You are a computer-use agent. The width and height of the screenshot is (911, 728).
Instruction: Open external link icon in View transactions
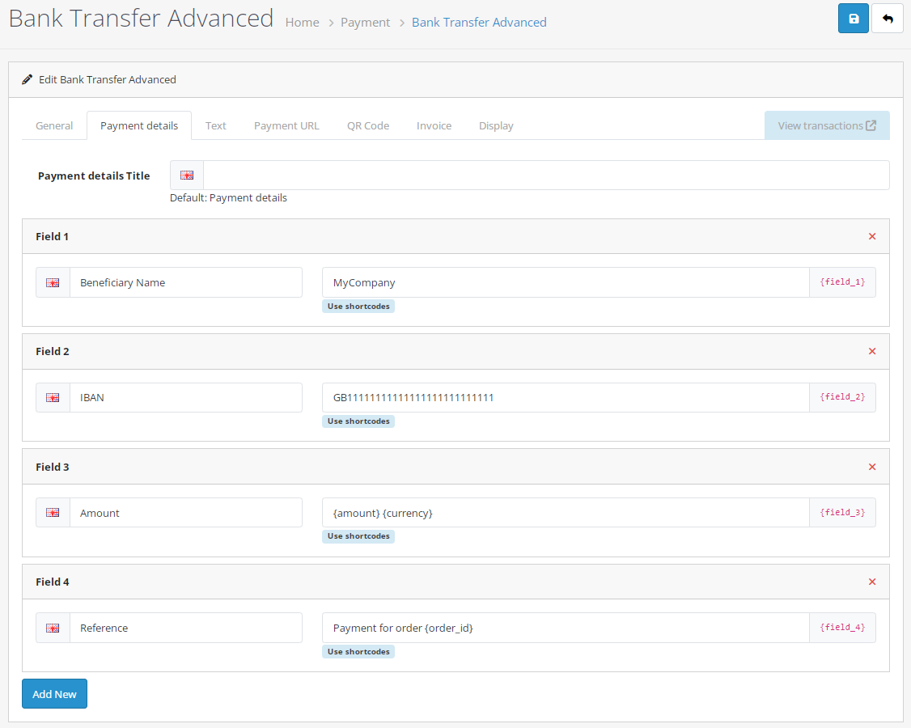pyautogui.click(x=871, y=125)
